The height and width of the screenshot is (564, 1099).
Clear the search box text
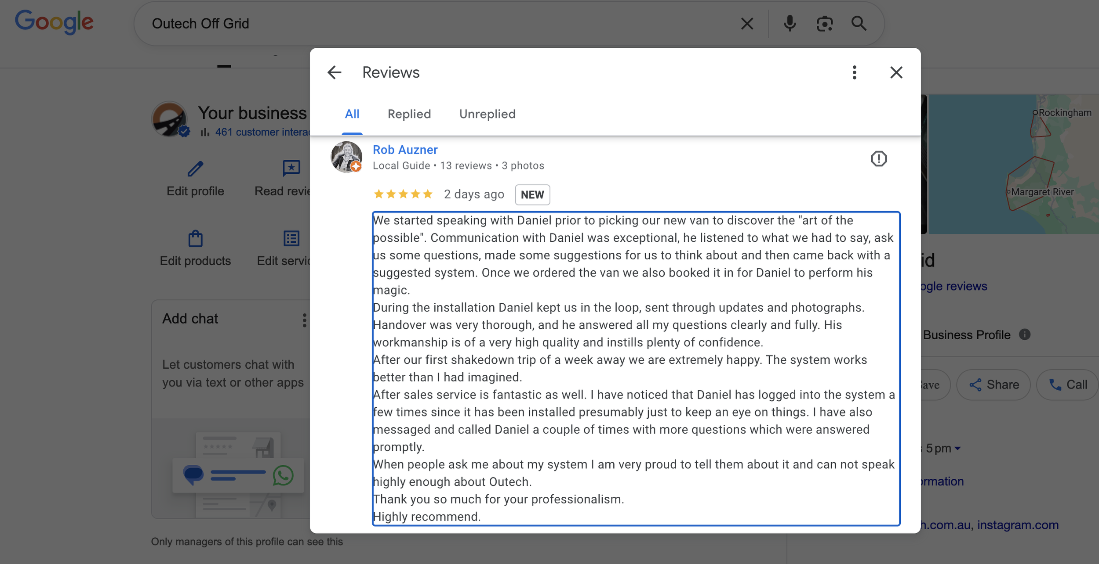click(x=747, y=23)
